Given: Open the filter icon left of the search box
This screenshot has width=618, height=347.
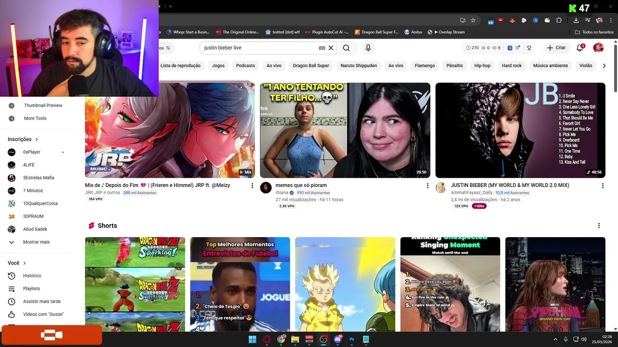Looking at the screenshot, I should coord(168,48).
